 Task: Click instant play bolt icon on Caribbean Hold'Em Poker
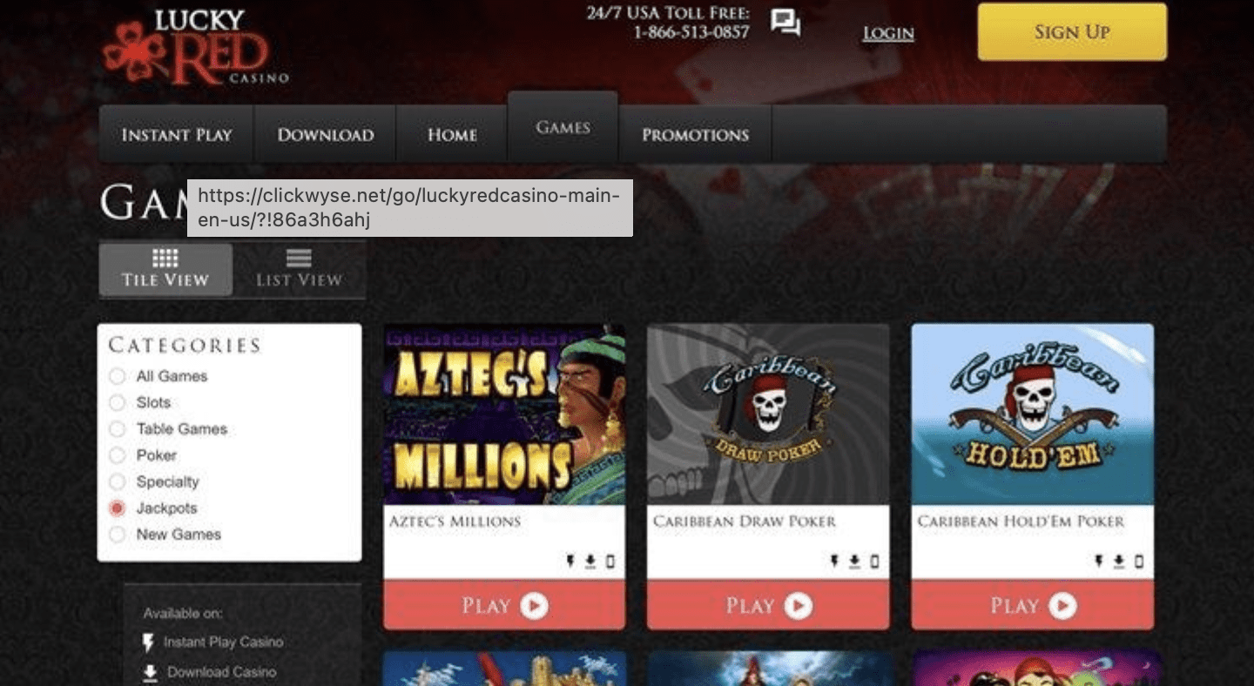(1099, 562)
